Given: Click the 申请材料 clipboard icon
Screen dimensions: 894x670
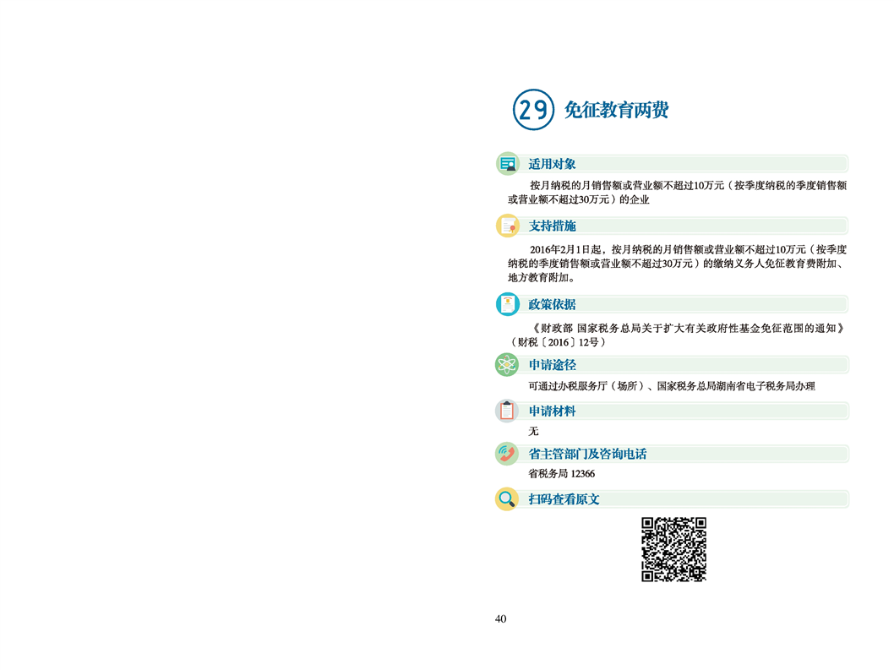Looking at the screenshot, I should pyautogui.click(x=506, y=411).
